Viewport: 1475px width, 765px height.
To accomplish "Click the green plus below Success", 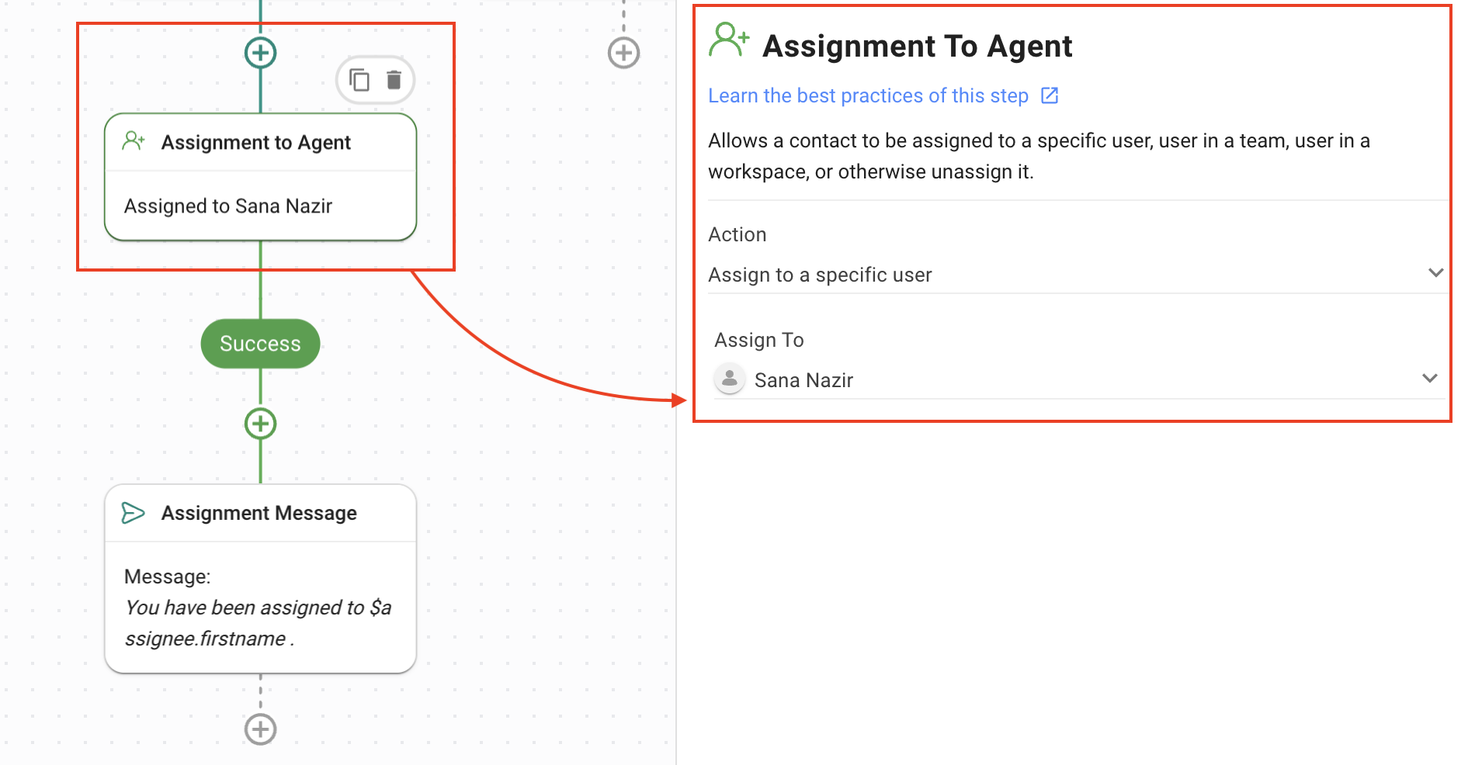I will point(261,424).
